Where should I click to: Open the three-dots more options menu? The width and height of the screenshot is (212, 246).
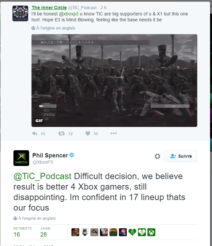click(x=114, y=133)
